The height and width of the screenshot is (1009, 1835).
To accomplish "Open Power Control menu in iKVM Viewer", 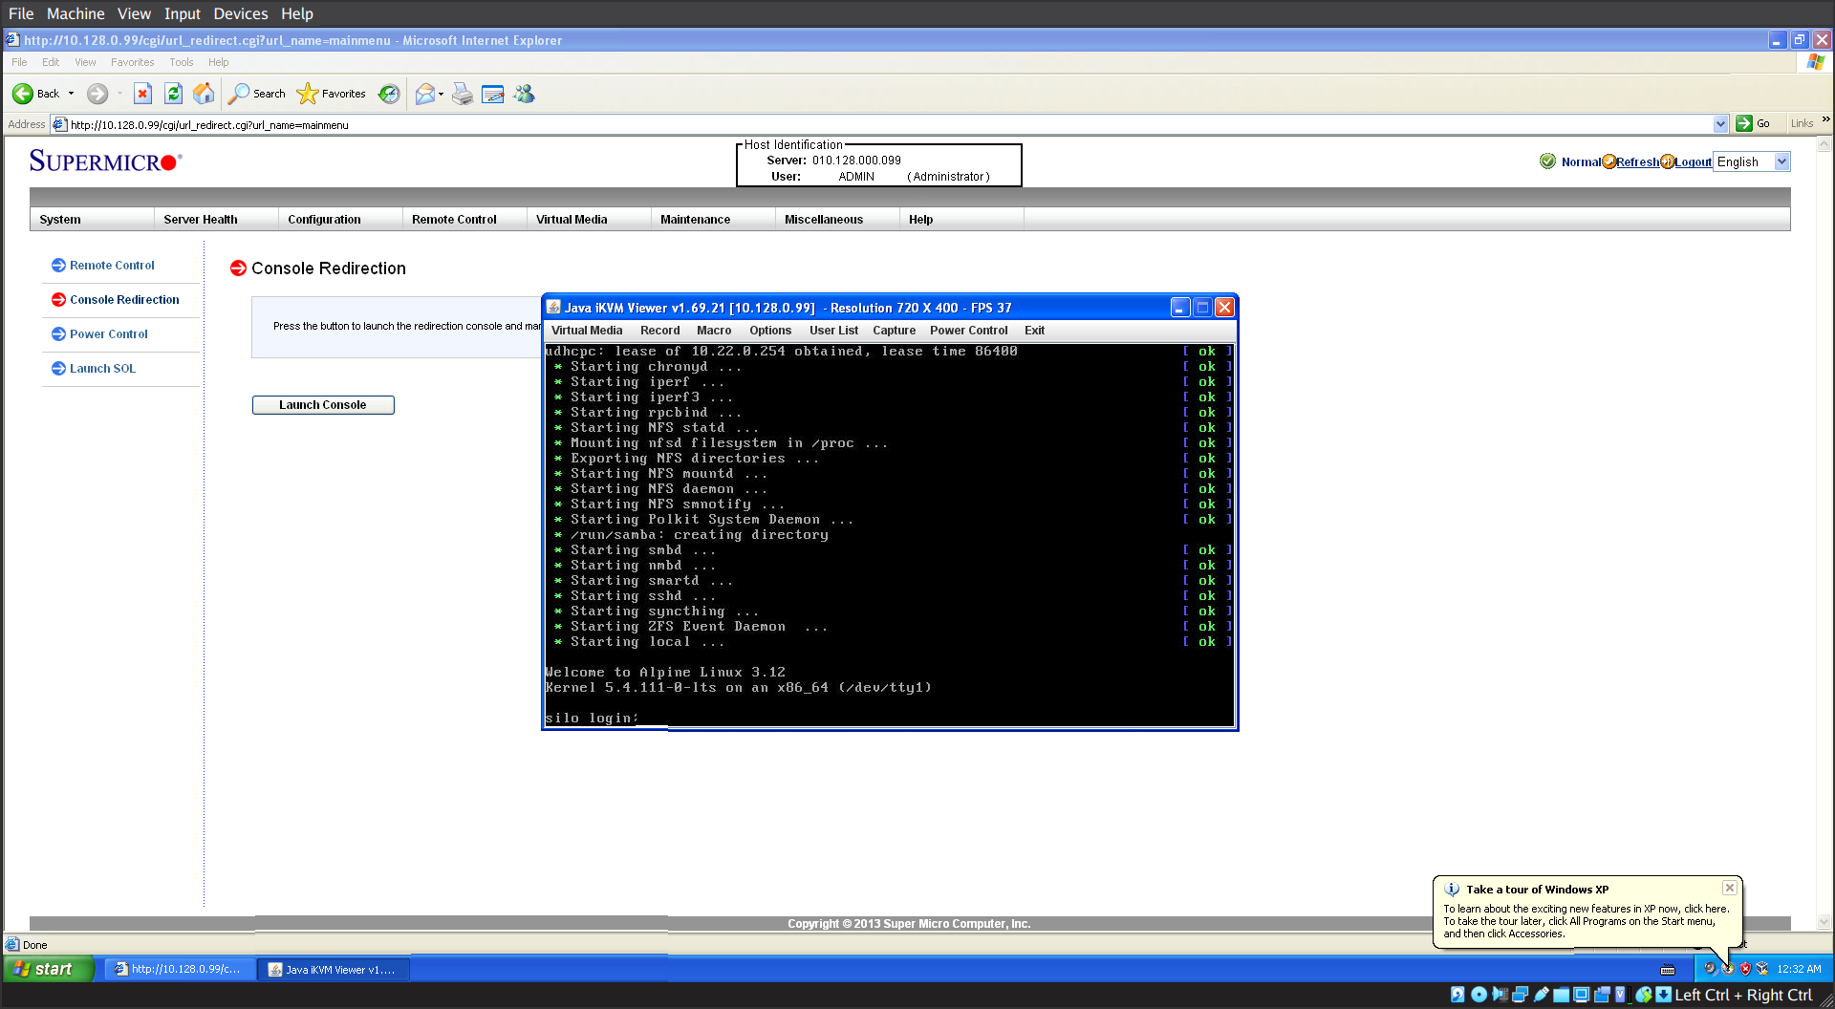I will coord(968,330).
